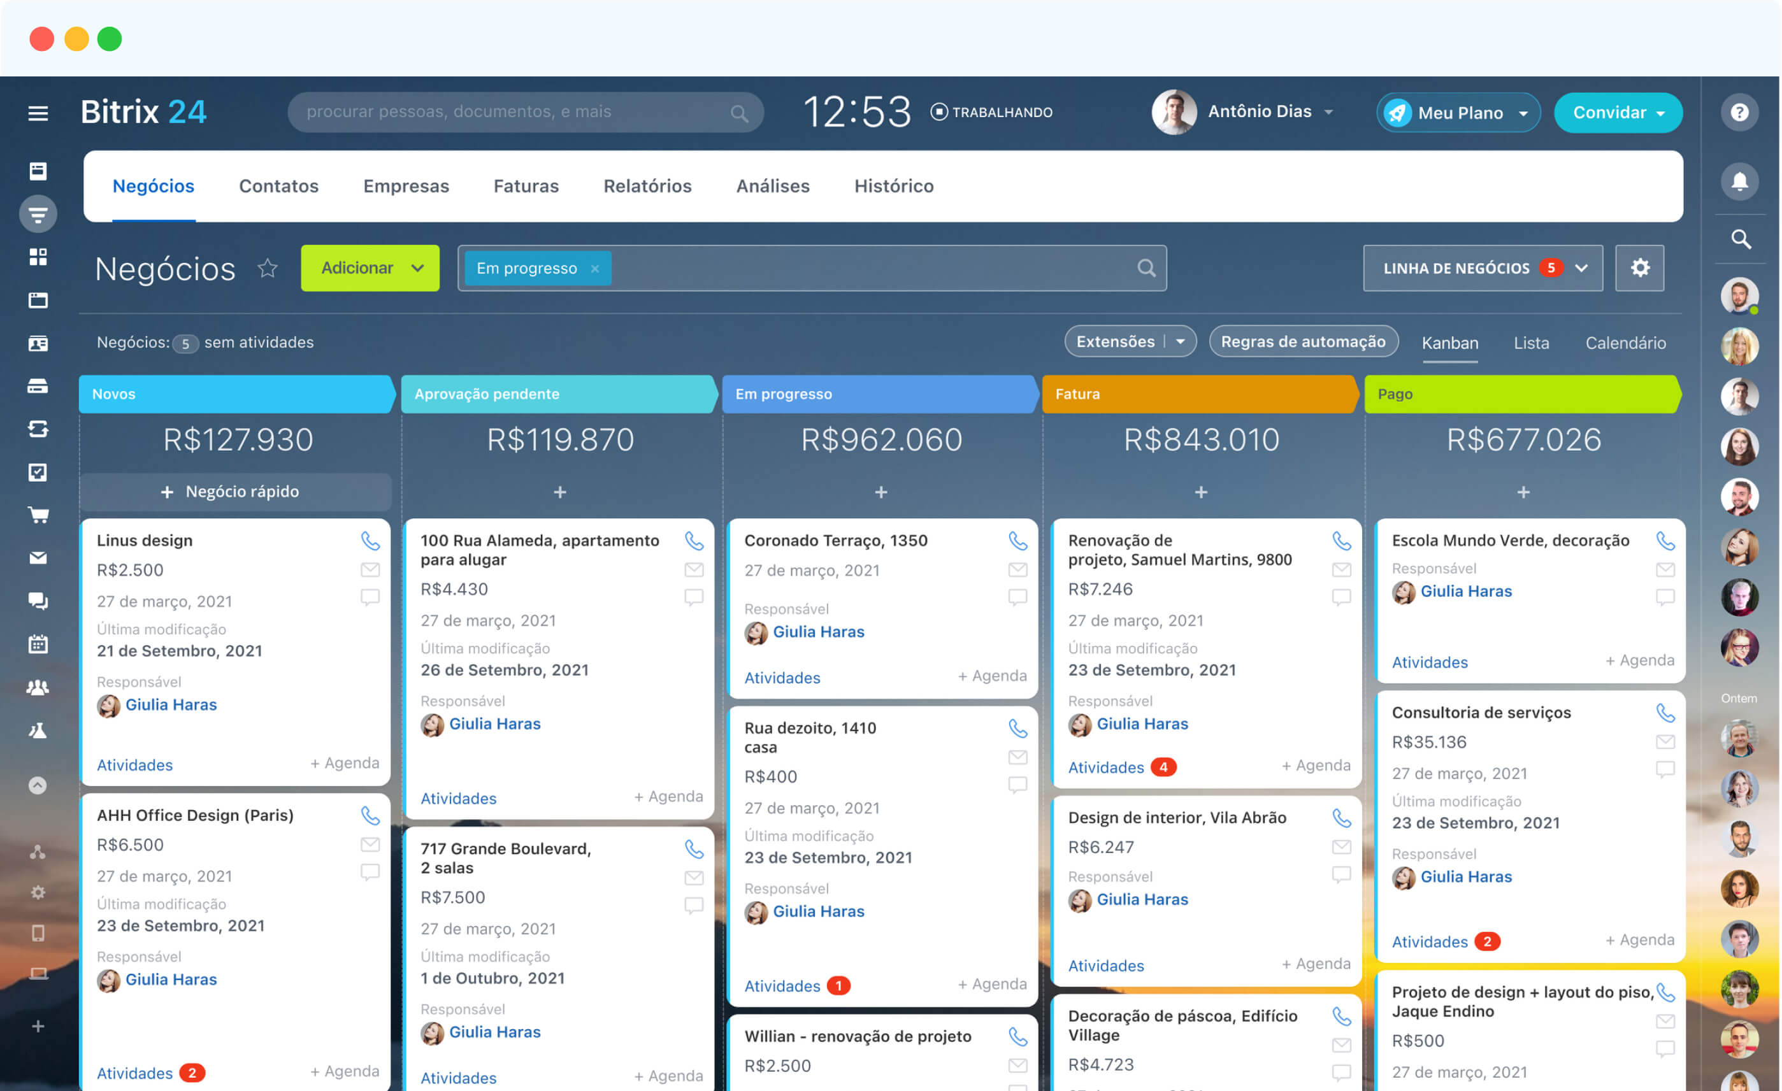The height and width of the screenshot is (1091, 1782).
Task: Click Negócio rápido in the Novos column
Action: [x=236, y=492]
